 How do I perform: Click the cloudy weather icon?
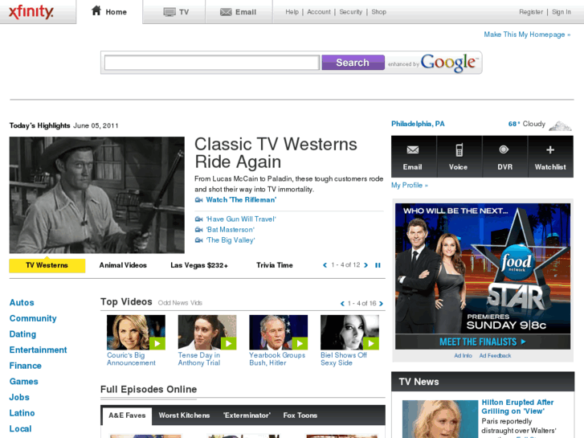(560, 125)
